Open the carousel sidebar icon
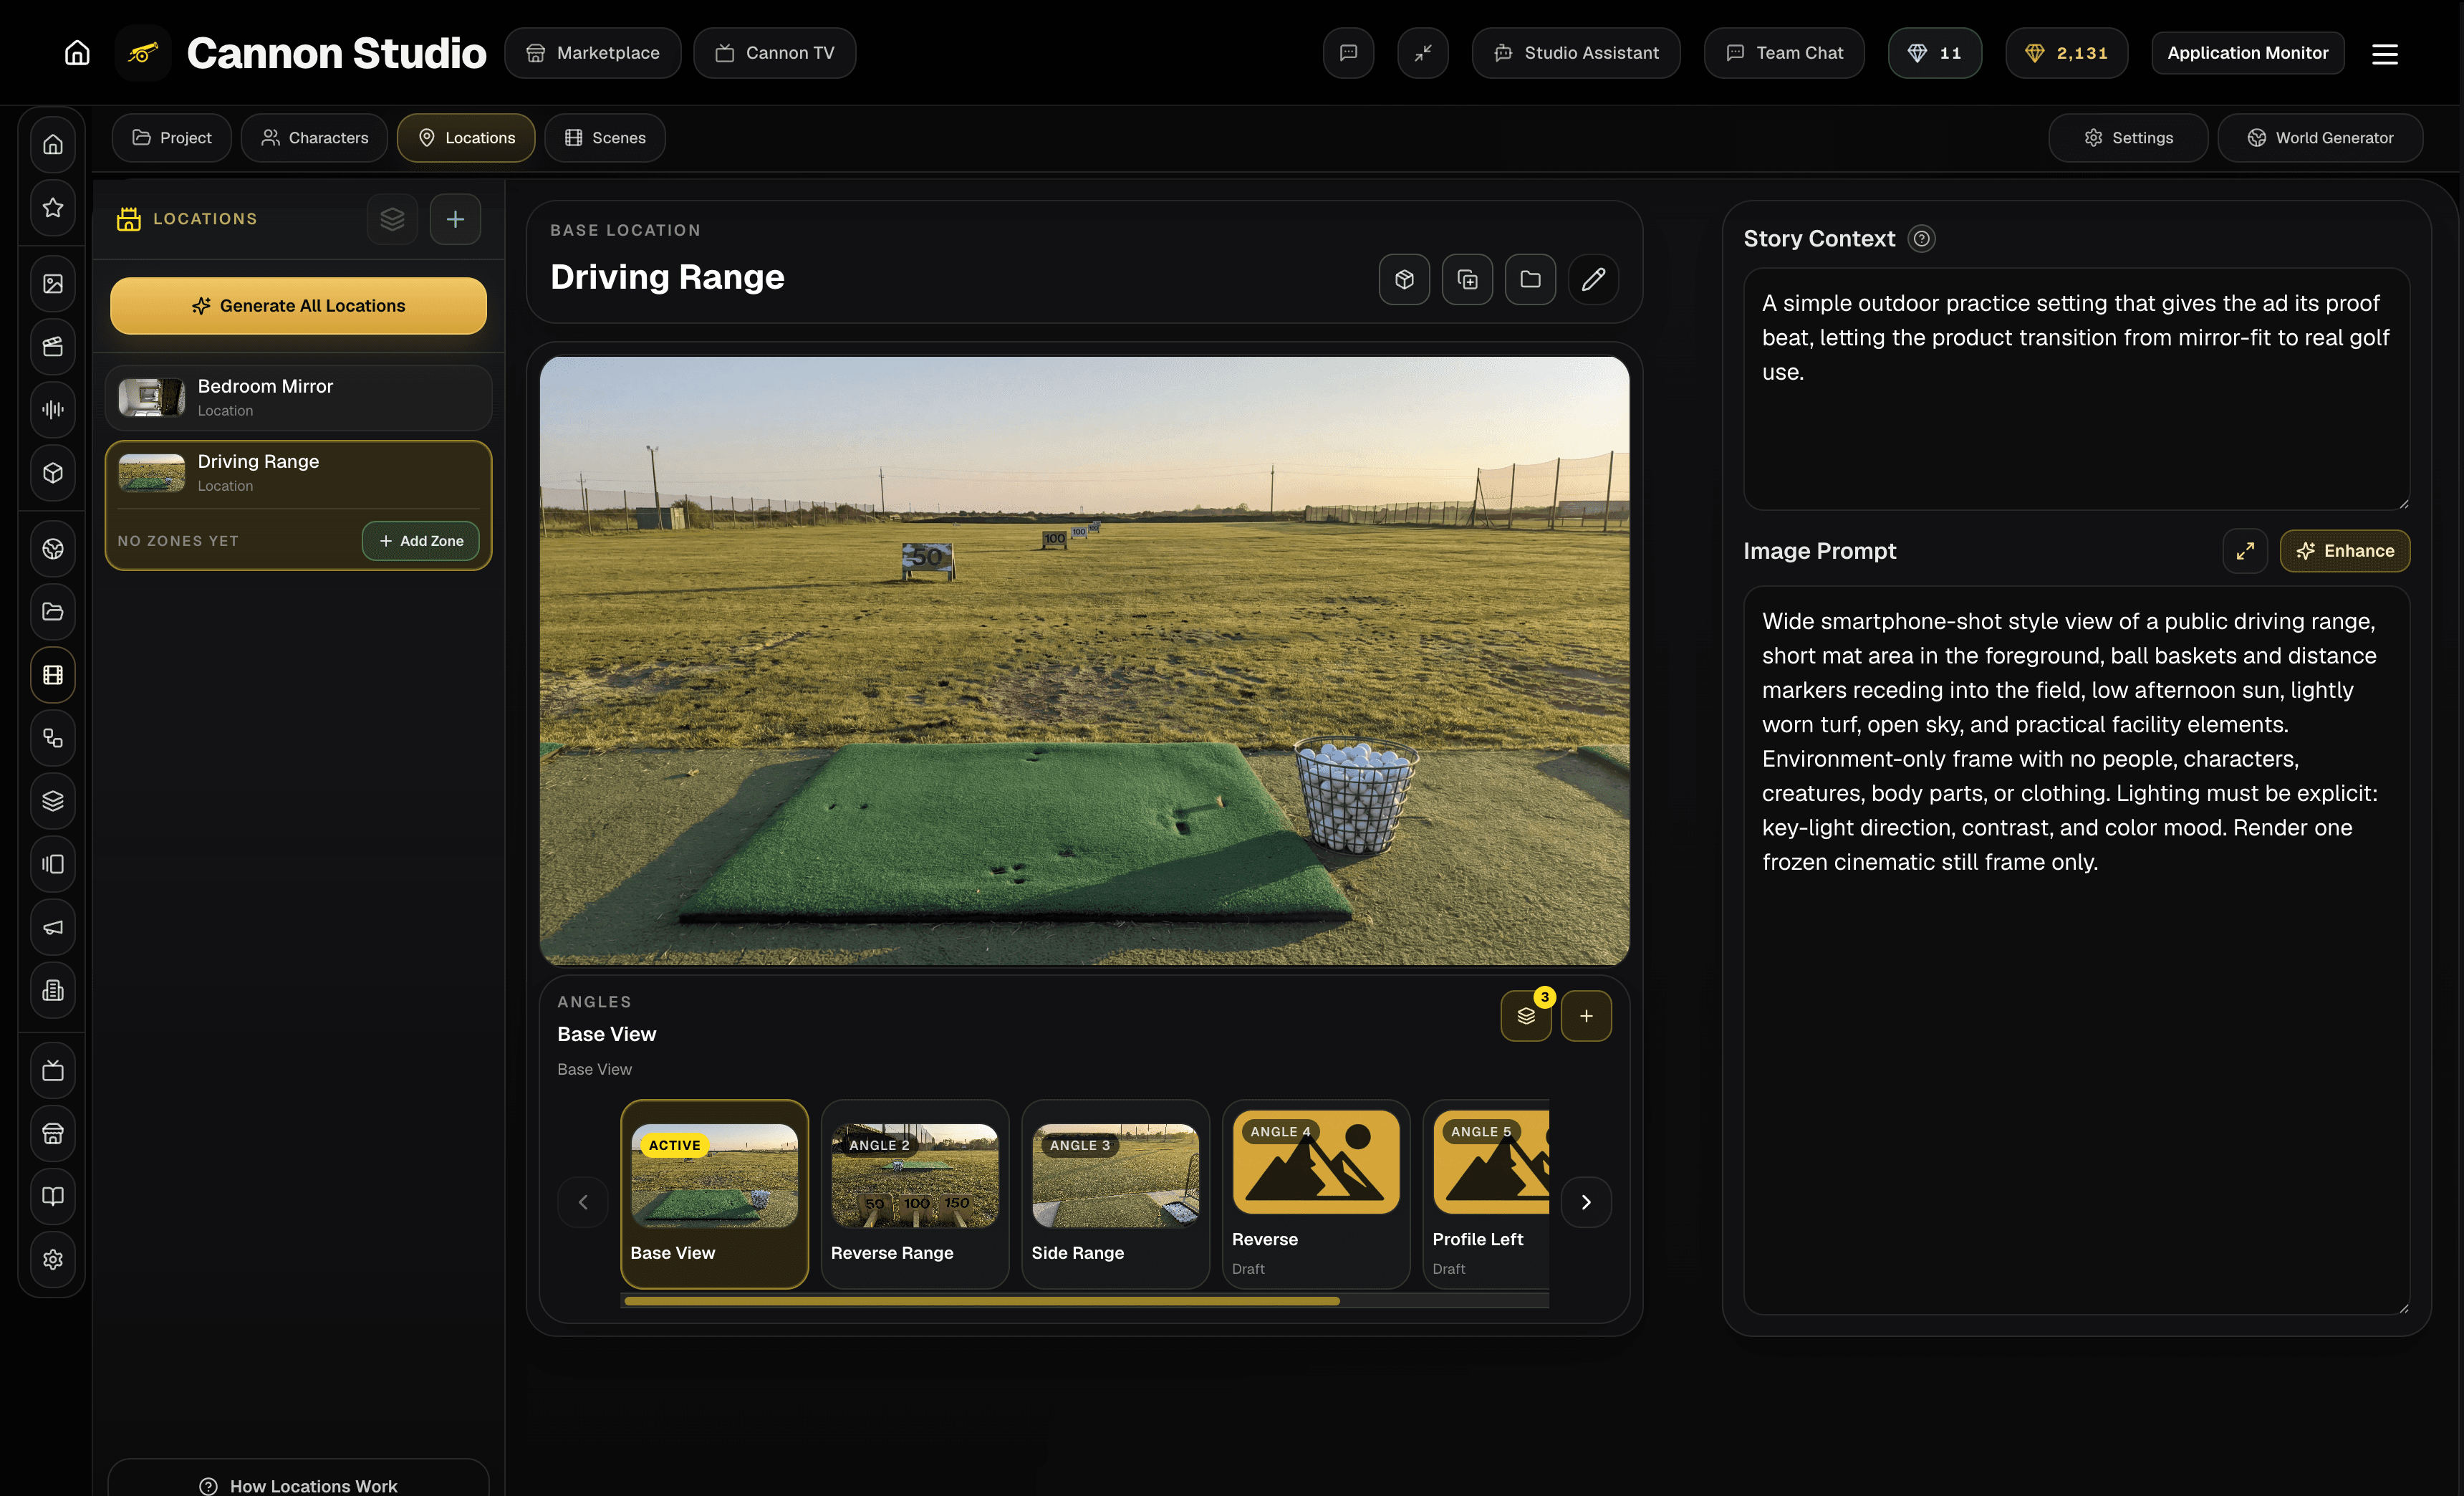 53,864
